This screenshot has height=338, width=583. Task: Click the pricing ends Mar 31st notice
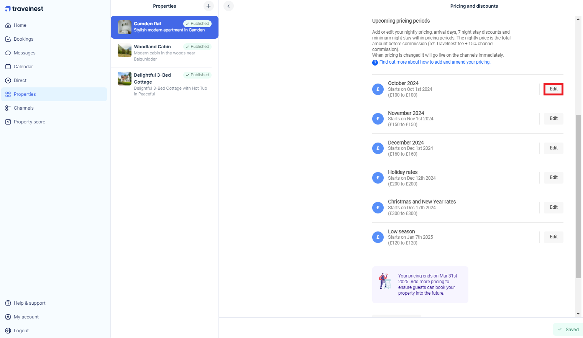[x=420, y=285]
